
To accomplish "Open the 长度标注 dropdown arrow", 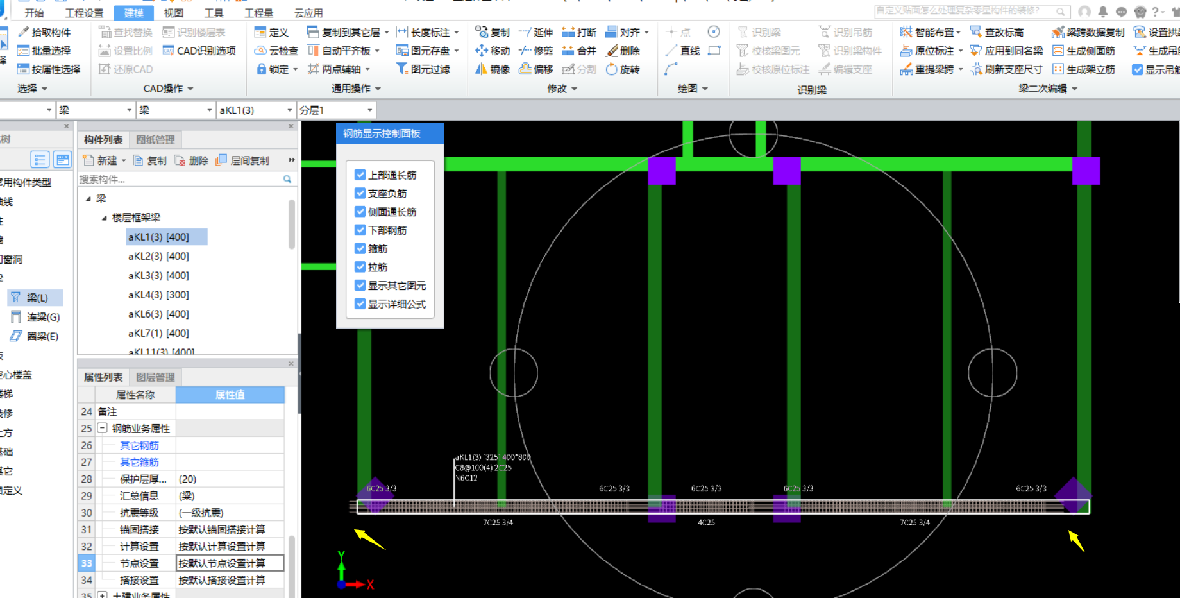I will (457, 32).
